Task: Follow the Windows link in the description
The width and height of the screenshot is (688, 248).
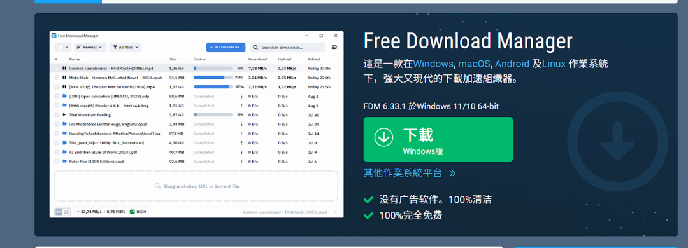Action: [x=433, y=64]
